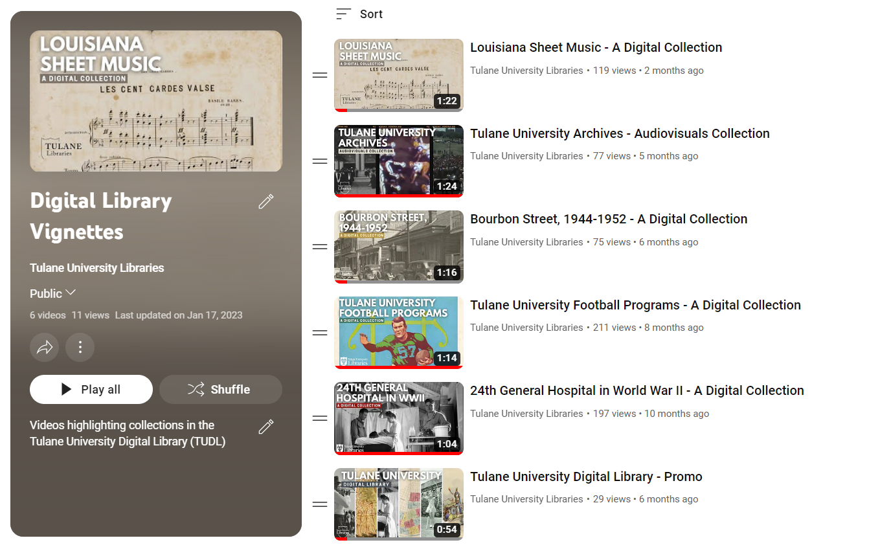Click the pencil icon to edit playlist title
This screenshot has height=549, width=891.
pos(265,202)
